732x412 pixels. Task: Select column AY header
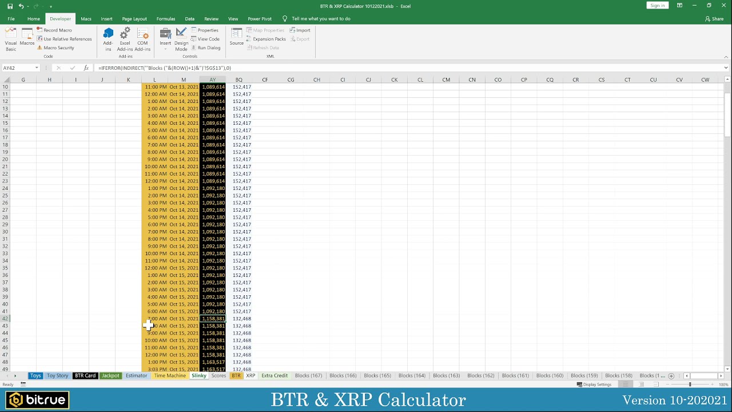tap(212, 80)
